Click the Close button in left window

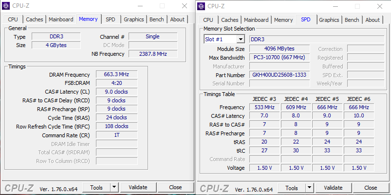pos(175,187)
